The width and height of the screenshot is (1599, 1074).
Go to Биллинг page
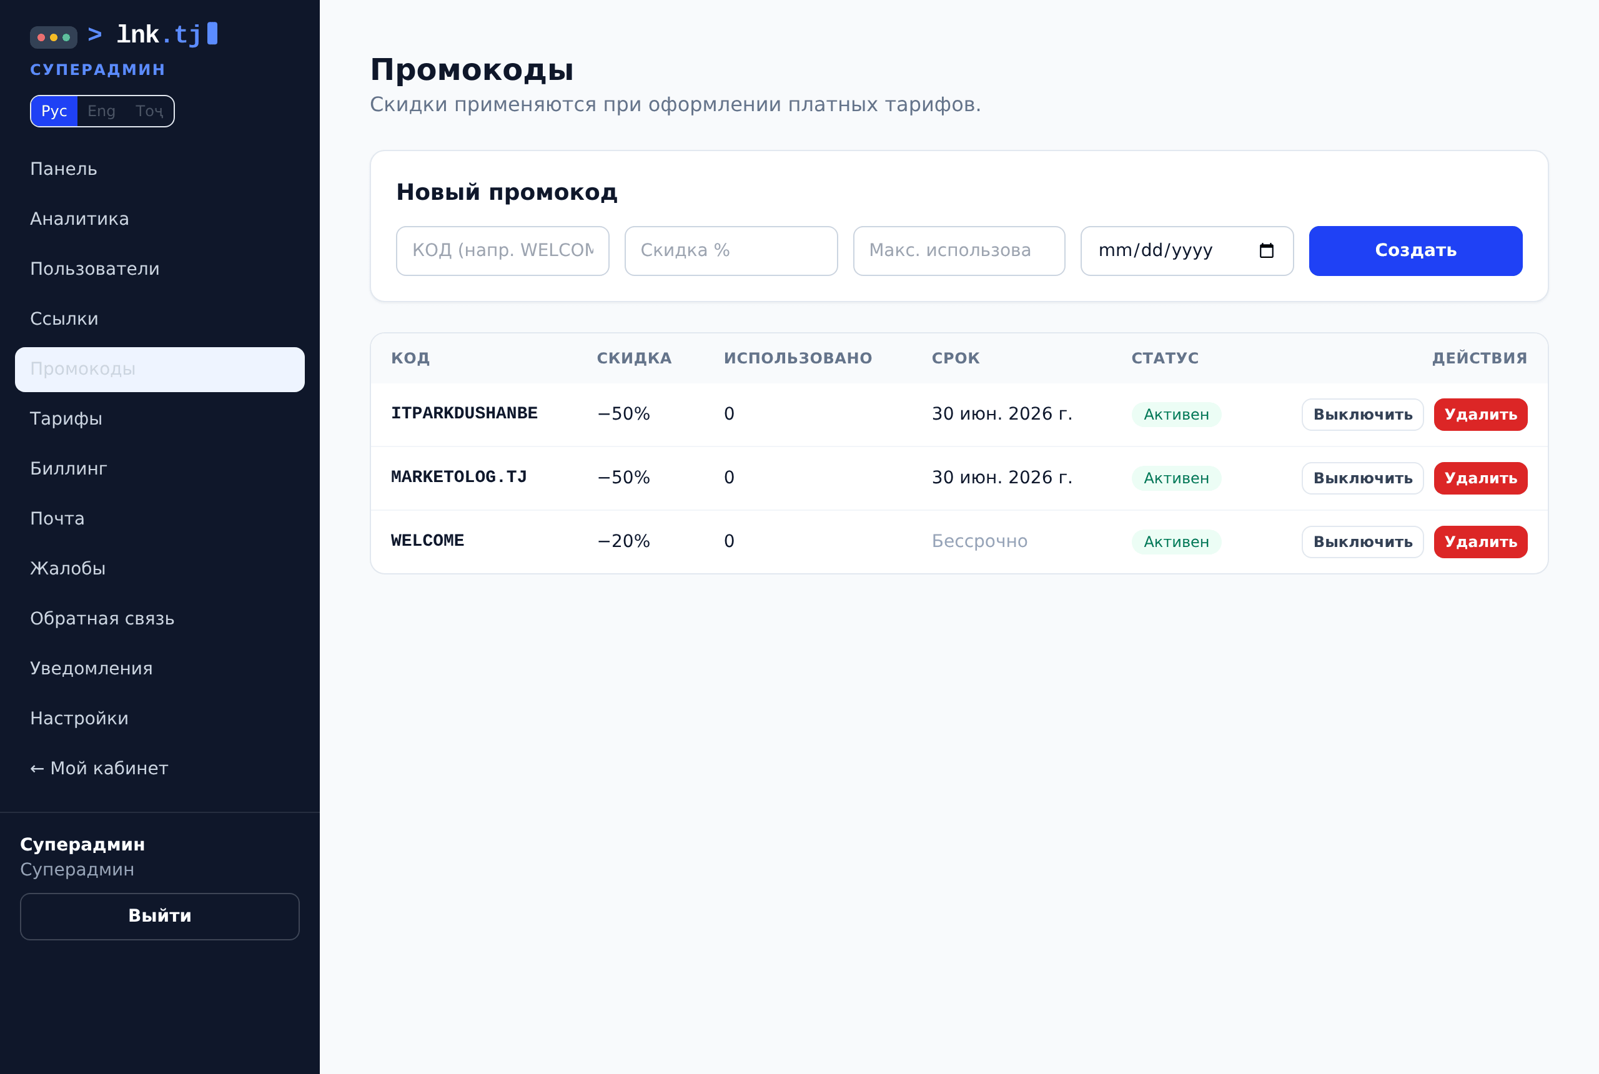(160, 469)
